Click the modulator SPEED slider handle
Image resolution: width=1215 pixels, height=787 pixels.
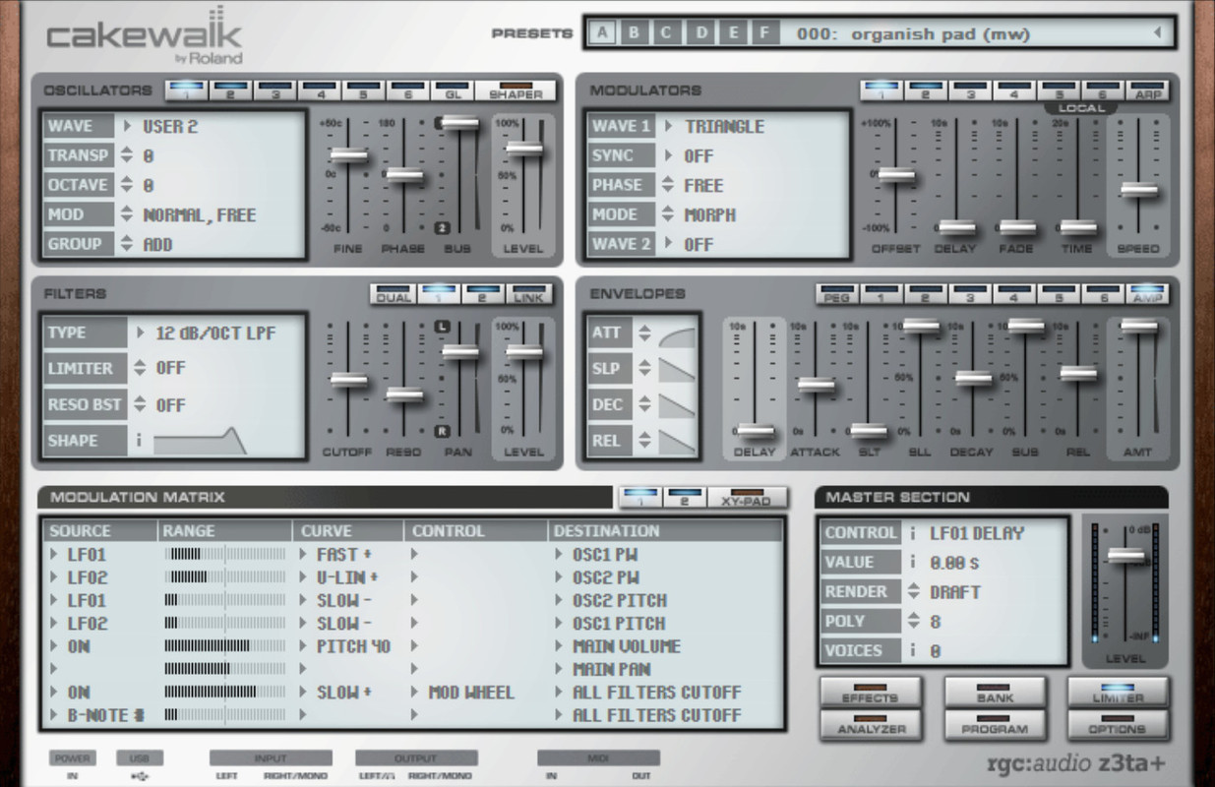click(x=1138, y=190)
